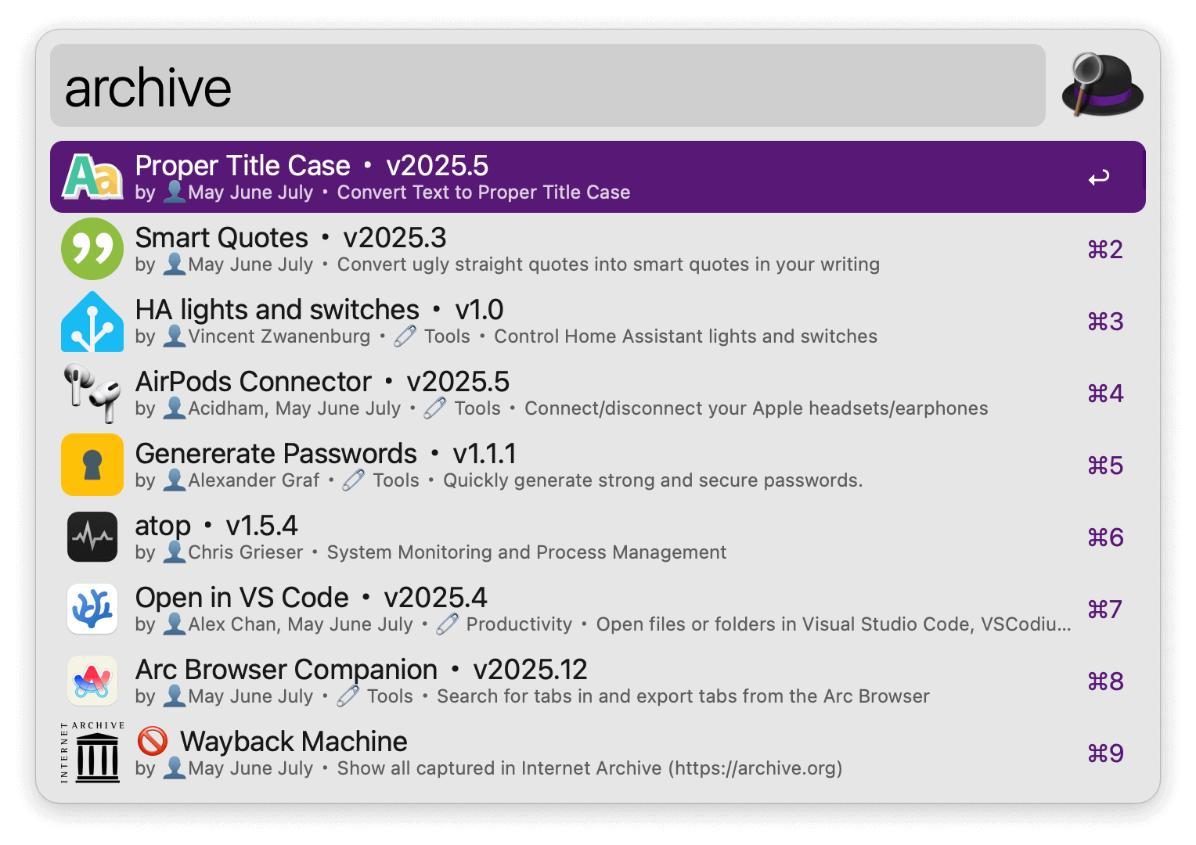Screen dimensions: 1196x845
Task: Click the paperclip Productivity icon in the VS Code row
Action: pyautogui.click(x=448, y=624)
